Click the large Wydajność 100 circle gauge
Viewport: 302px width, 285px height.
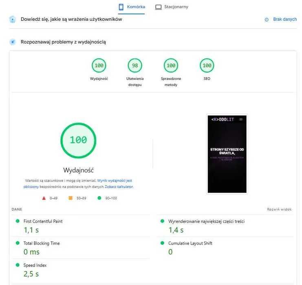78,141
